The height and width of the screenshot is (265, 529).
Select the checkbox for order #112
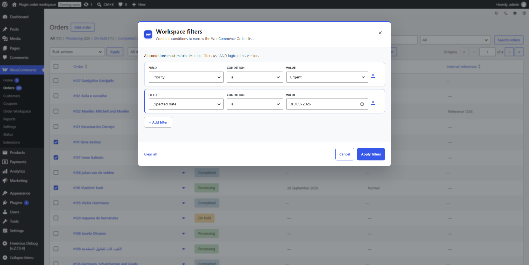[56, 96]
